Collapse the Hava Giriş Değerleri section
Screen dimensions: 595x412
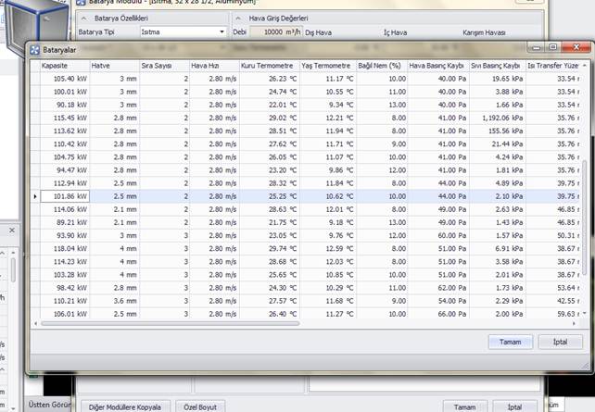click(x=238, y=18)
